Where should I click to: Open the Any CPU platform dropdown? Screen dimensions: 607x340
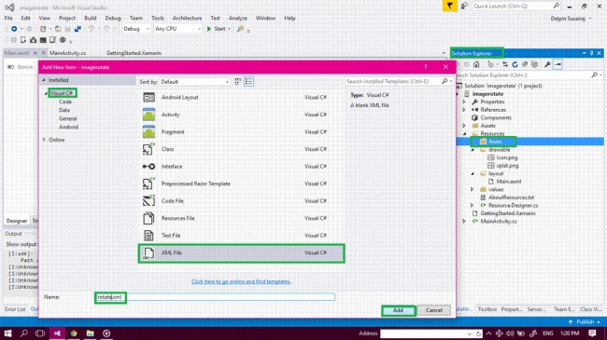pos(178,29)
